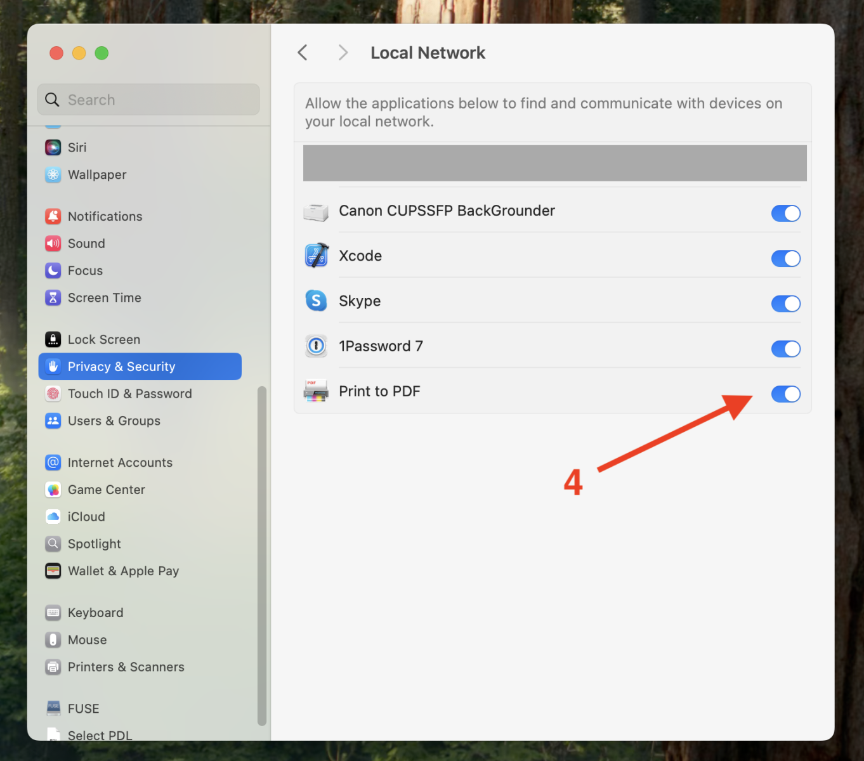Turn off Skype local network switch
This screenshot has width=864, height=761.
786,304
